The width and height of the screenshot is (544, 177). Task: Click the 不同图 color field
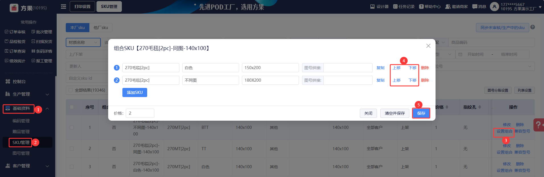tap(211, 80)
